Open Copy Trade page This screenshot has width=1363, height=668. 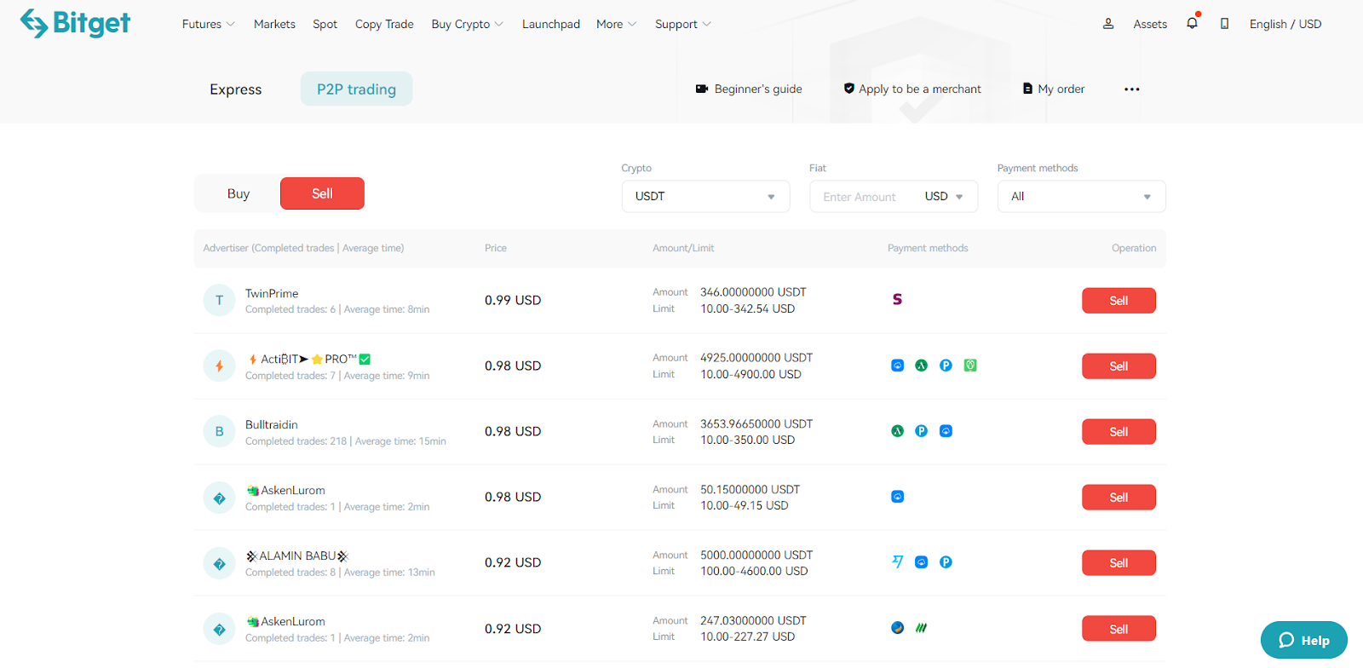[x=384, y=24]
